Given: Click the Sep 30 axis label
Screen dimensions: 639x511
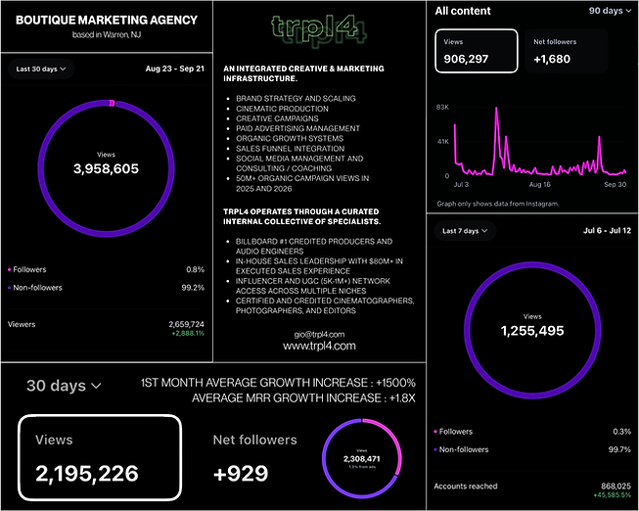Looking at the screenshot, I should 615,185.
